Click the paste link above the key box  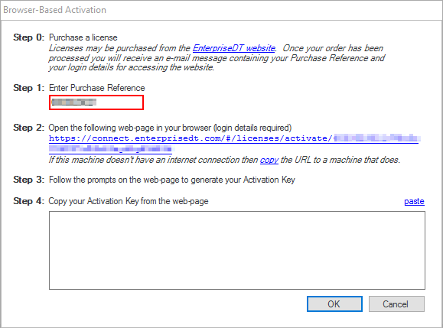414,201
